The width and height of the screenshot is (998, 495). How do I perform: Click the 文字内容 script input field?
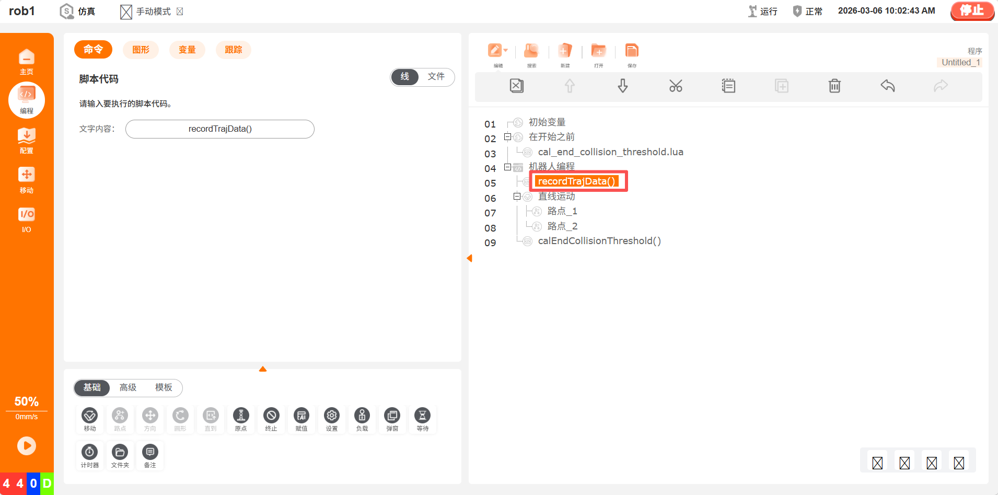[x=220, y=129]
